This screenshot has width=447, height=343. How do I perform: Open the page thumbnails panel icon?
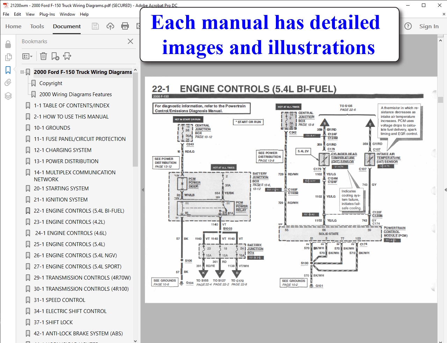coord(8,57)
